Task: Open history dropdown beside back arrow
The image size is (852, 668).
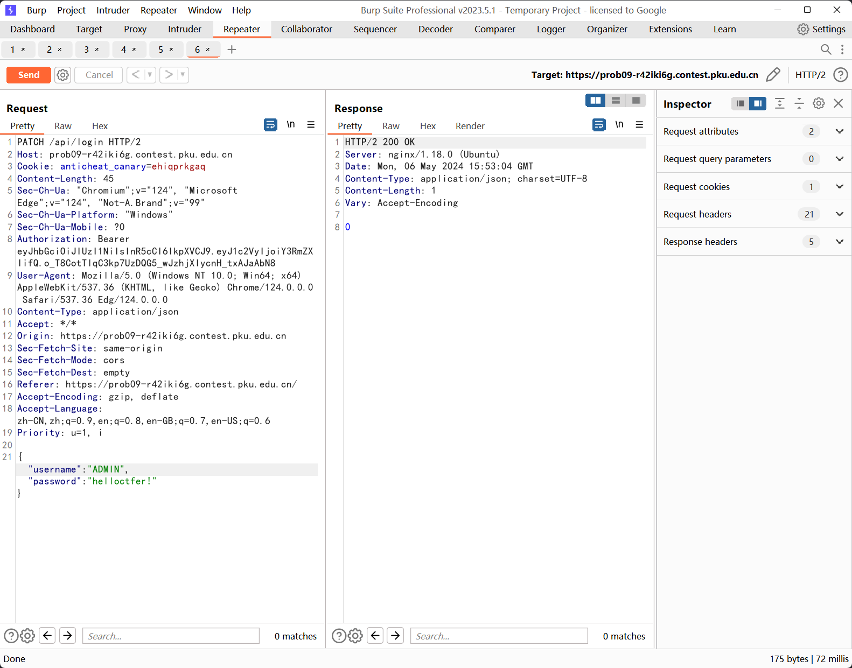Action: [x=150, y=74]
